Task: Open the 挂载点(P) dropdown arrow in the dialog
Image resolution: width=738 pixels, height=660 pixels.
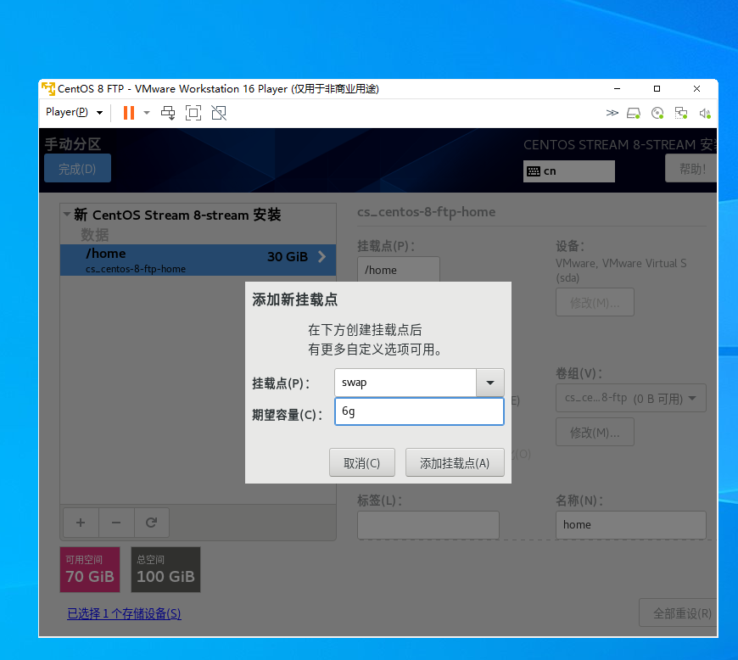Action: (490, 383)
